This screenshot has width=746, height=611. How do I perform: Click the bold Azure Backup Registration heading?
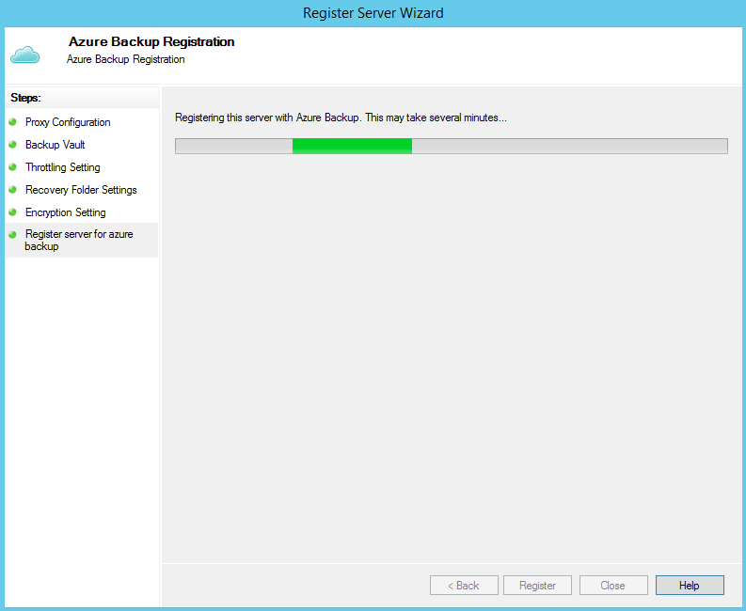pyautogui.click(x=151, y=42)
